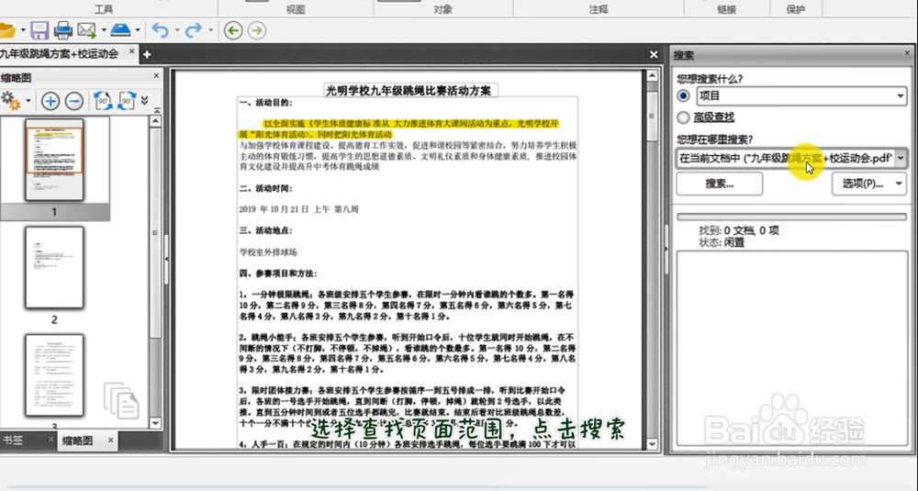
Task: Select the 缩略图 bottom panel tab
Action: point(77,441)
